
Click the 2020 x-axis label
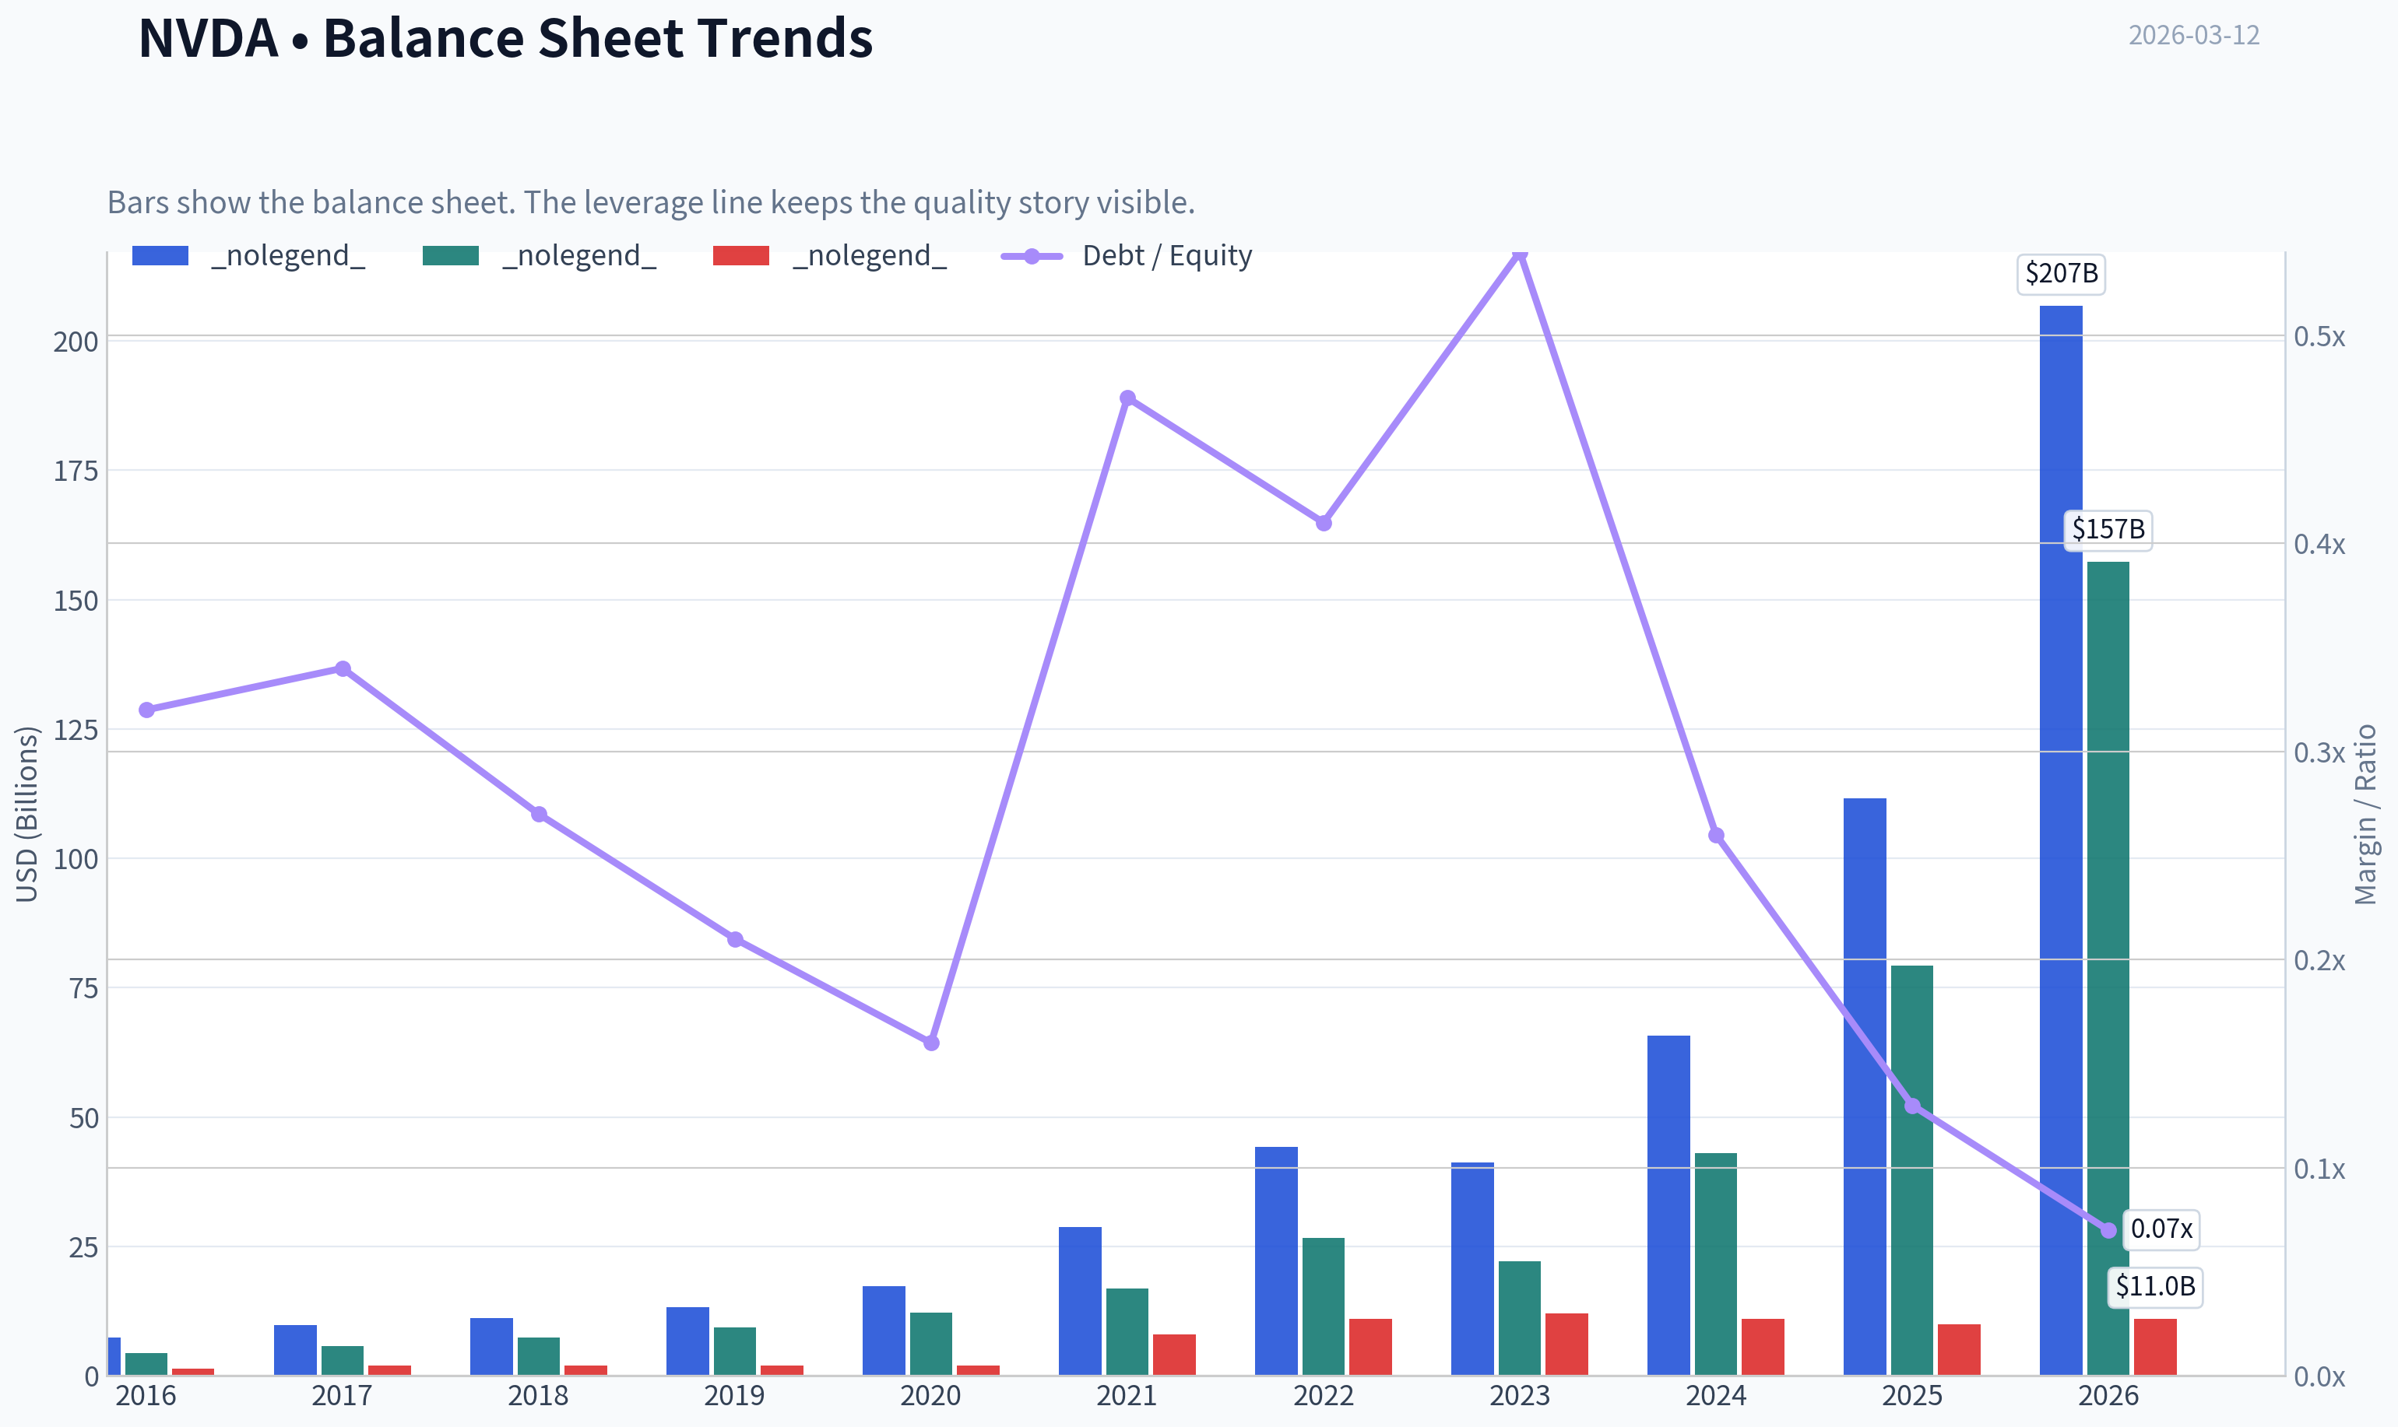tap(930, 1395)
